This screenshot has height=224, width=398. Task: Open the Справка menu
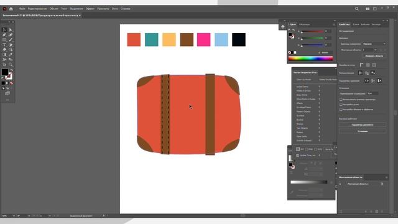126,9
